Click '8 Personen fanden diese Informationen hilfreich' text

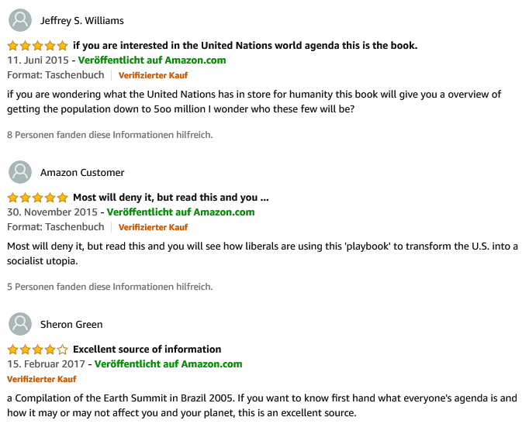coord(109,134)
